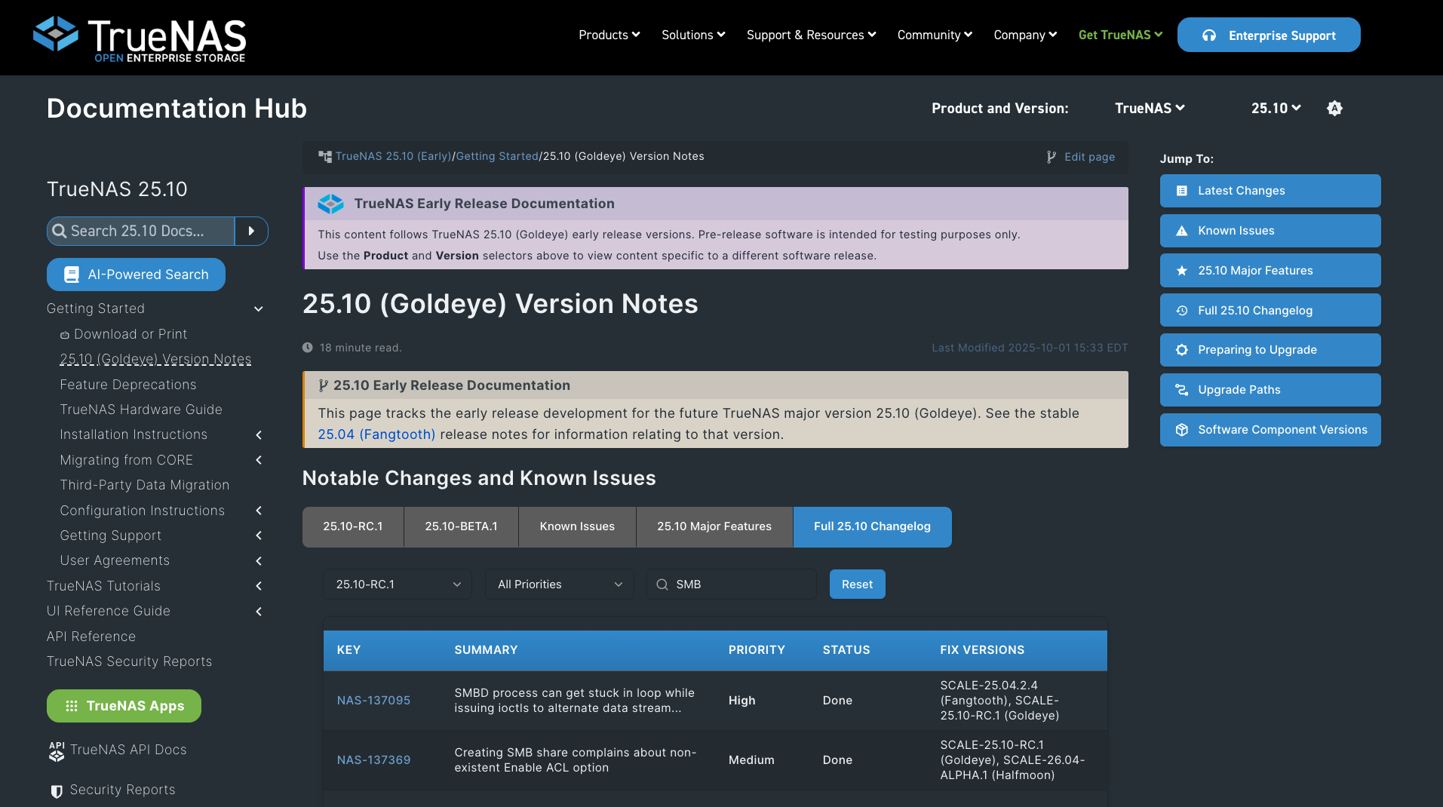Click the Download or Print printer icon
This screenshot has height=807, width=1443.
point(65,335)
